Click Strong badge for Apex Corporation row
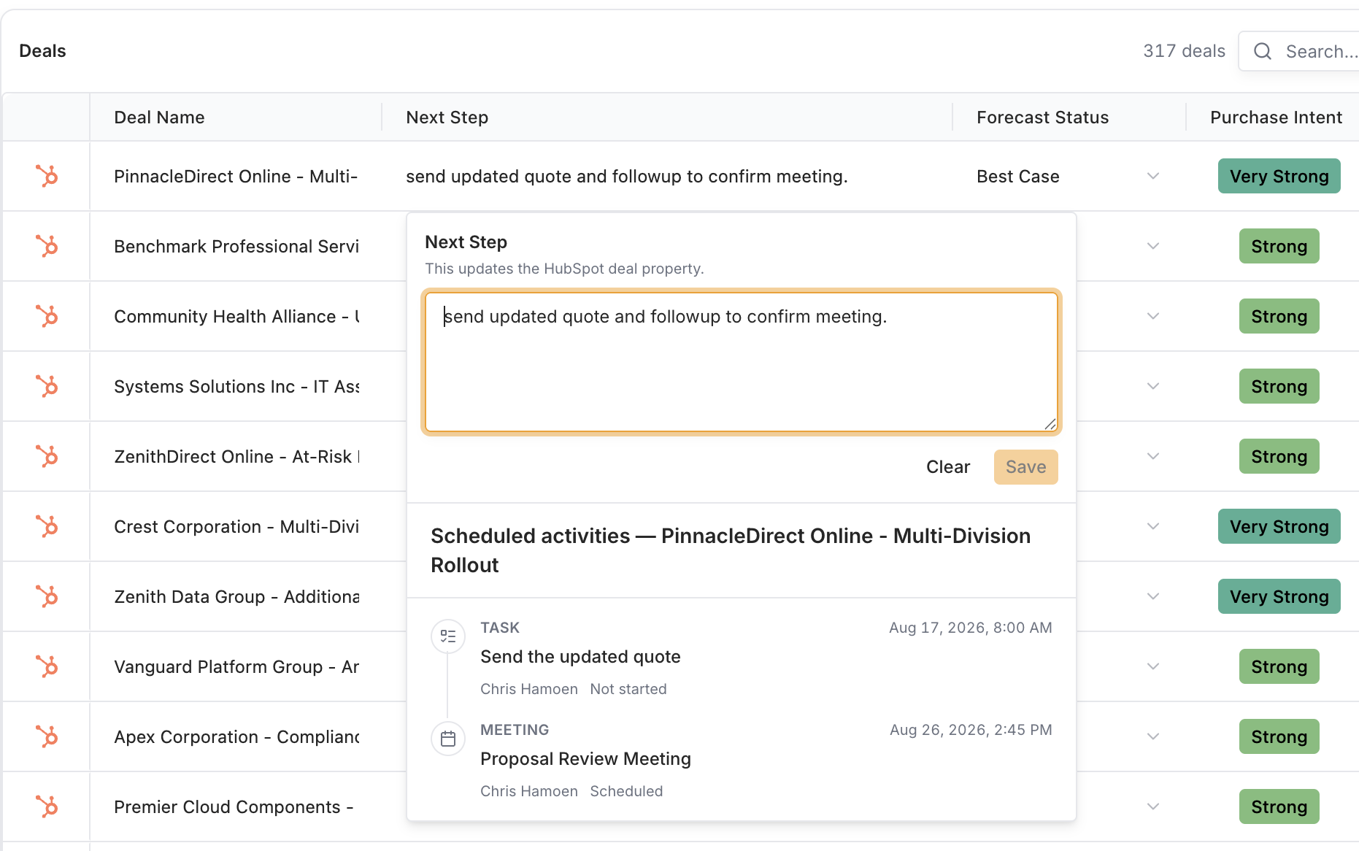The width and height of the screenshot is (1359, 851). pyautogui.click(x=1279, y=736)
